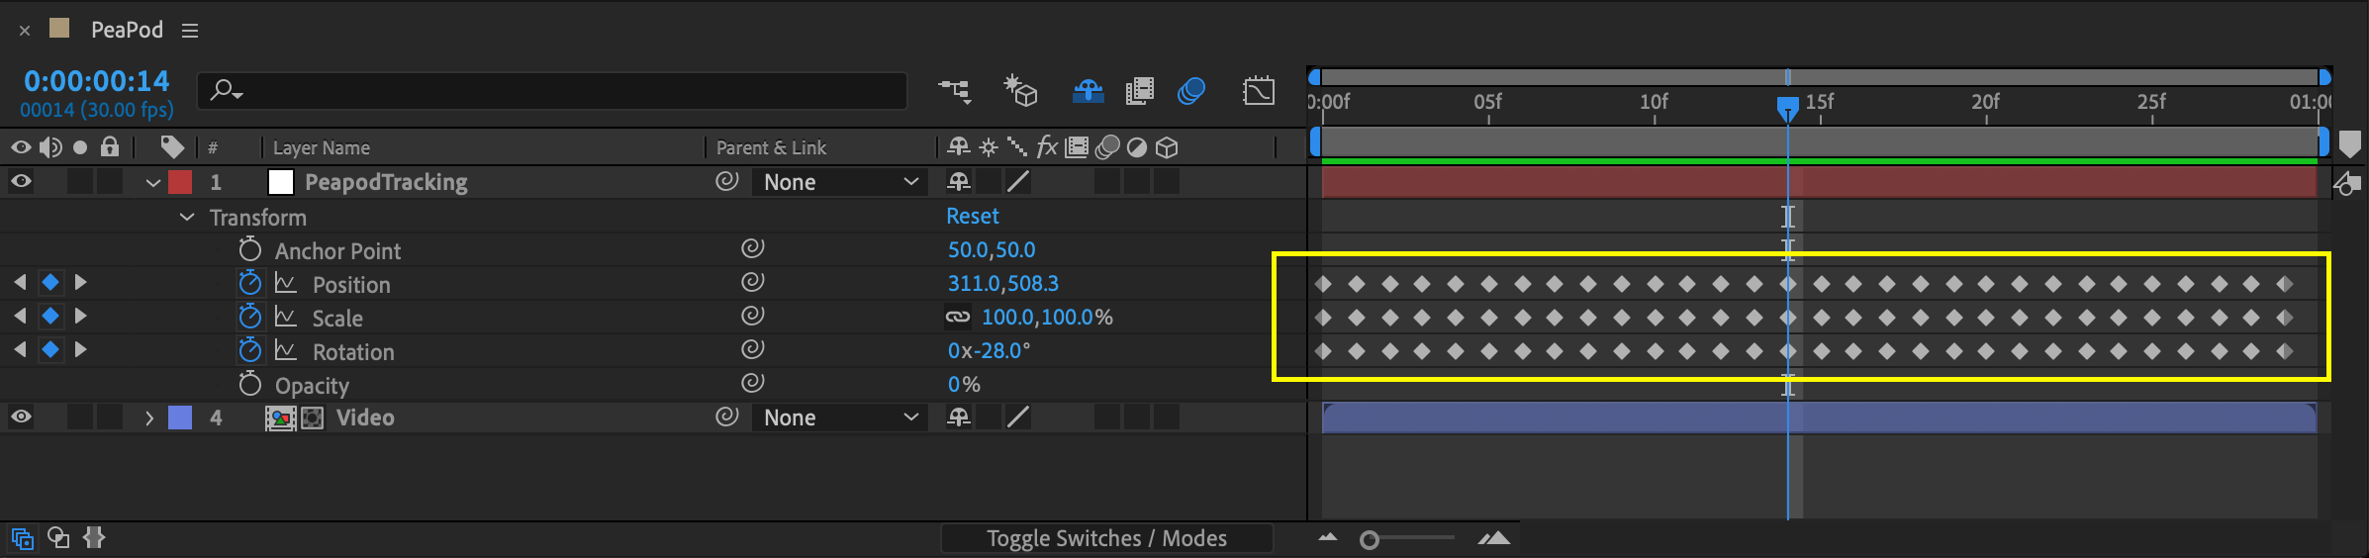Toggle visibility of the Video layer
Screen dimensions: 2369x558
[x=21, y=418]
